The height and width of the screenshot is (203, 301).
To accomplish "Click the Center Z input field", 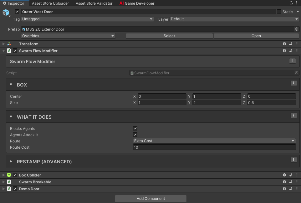I will [x=272, y=97].
